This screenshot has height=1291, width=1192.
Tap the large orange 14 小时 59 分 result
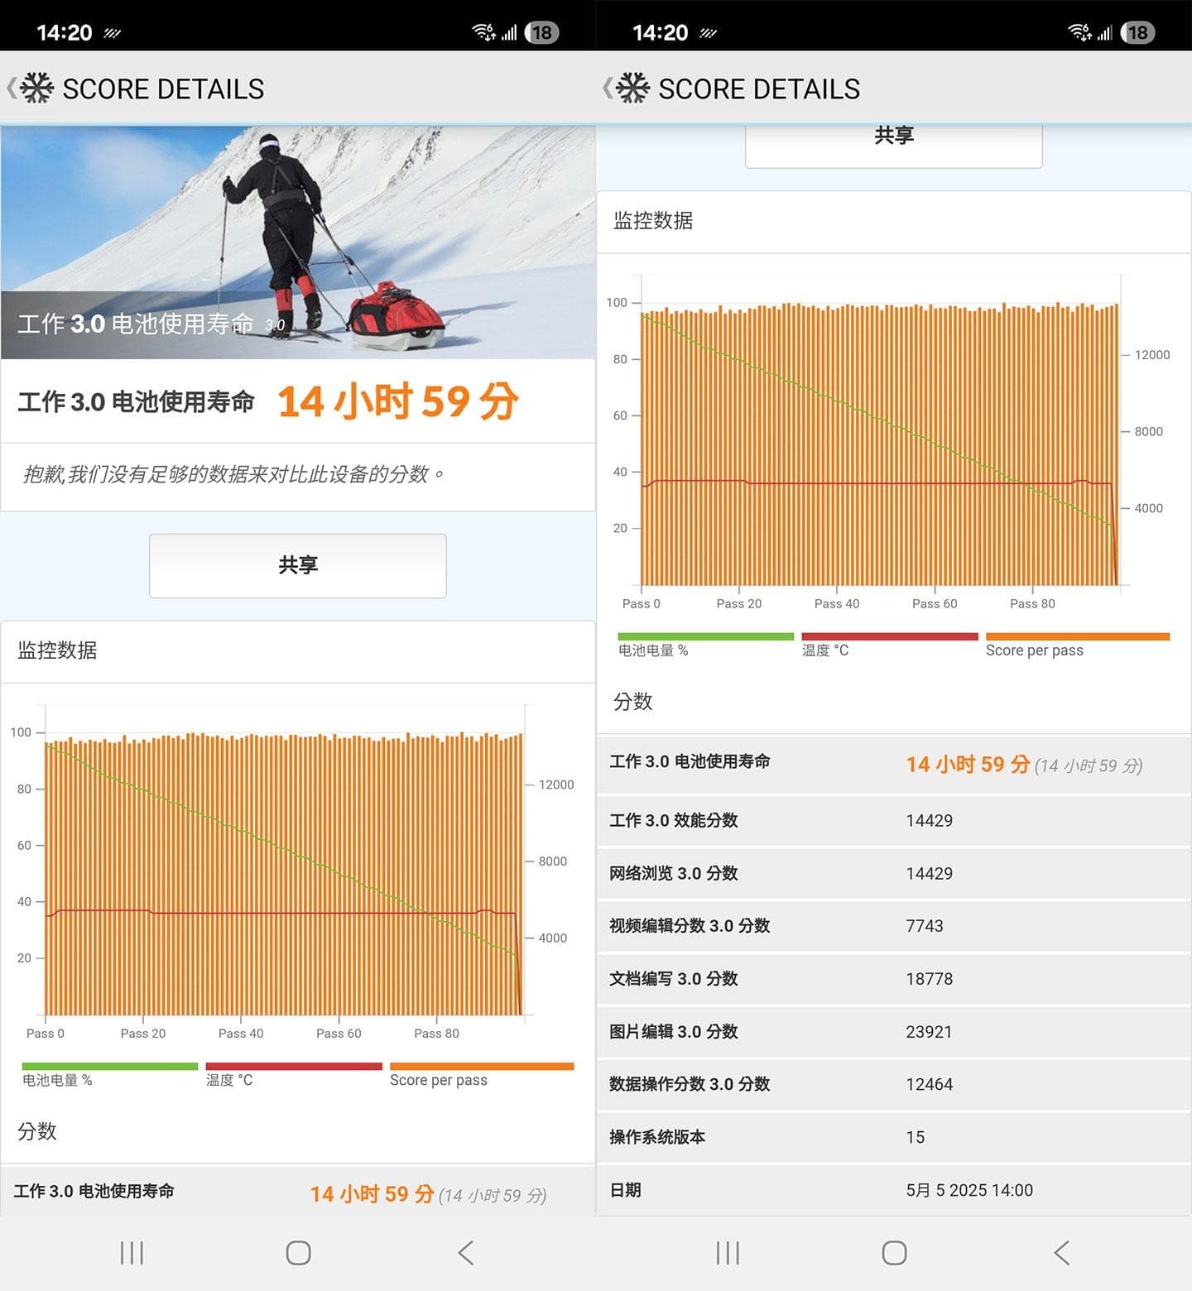click(x=399, y=401)
